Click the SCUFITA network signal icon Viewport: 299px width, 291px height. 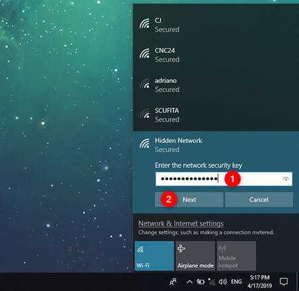coord(145,114)
